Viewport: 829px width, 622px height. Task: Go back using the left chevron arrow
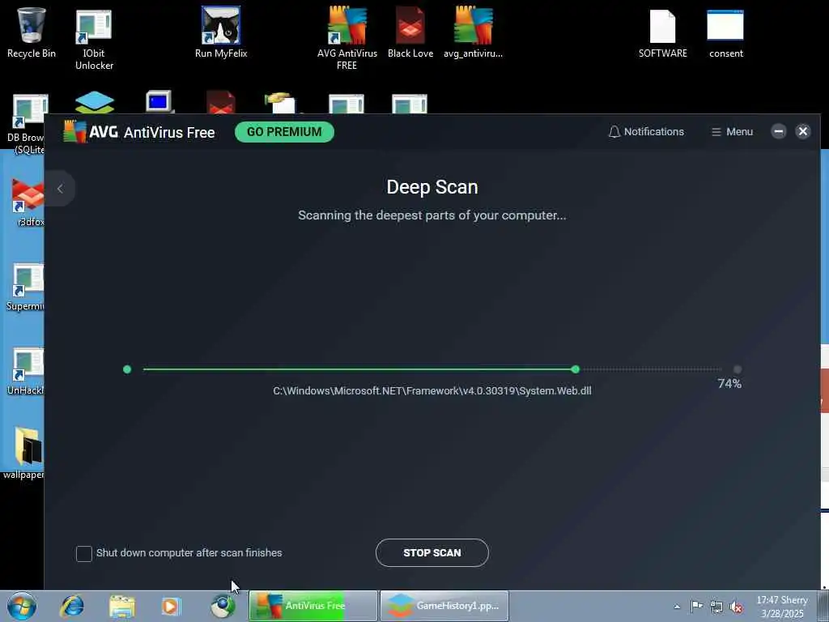(60, 188)
